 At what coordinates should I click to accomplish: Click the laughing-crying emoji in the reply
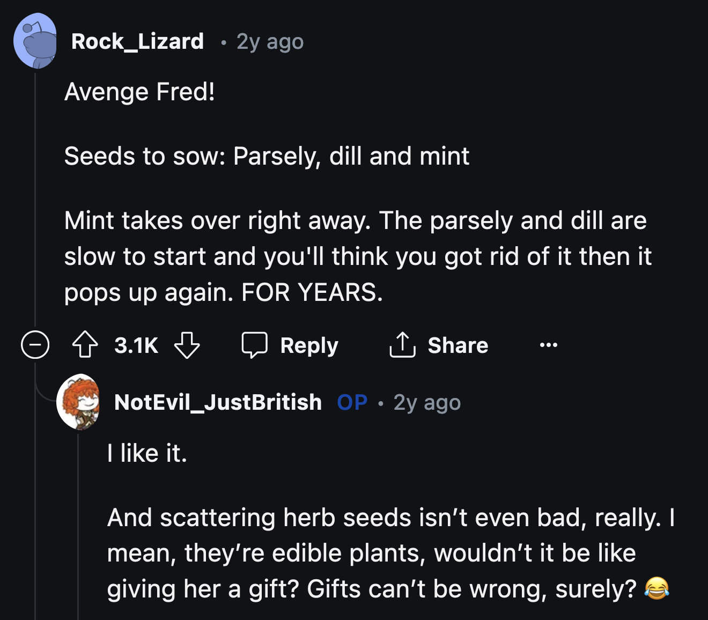point(657,588)
